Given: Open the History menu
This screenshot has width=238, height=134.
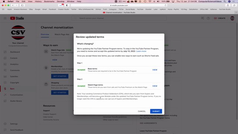Looking at the screenshot, I should click(38, 1).
